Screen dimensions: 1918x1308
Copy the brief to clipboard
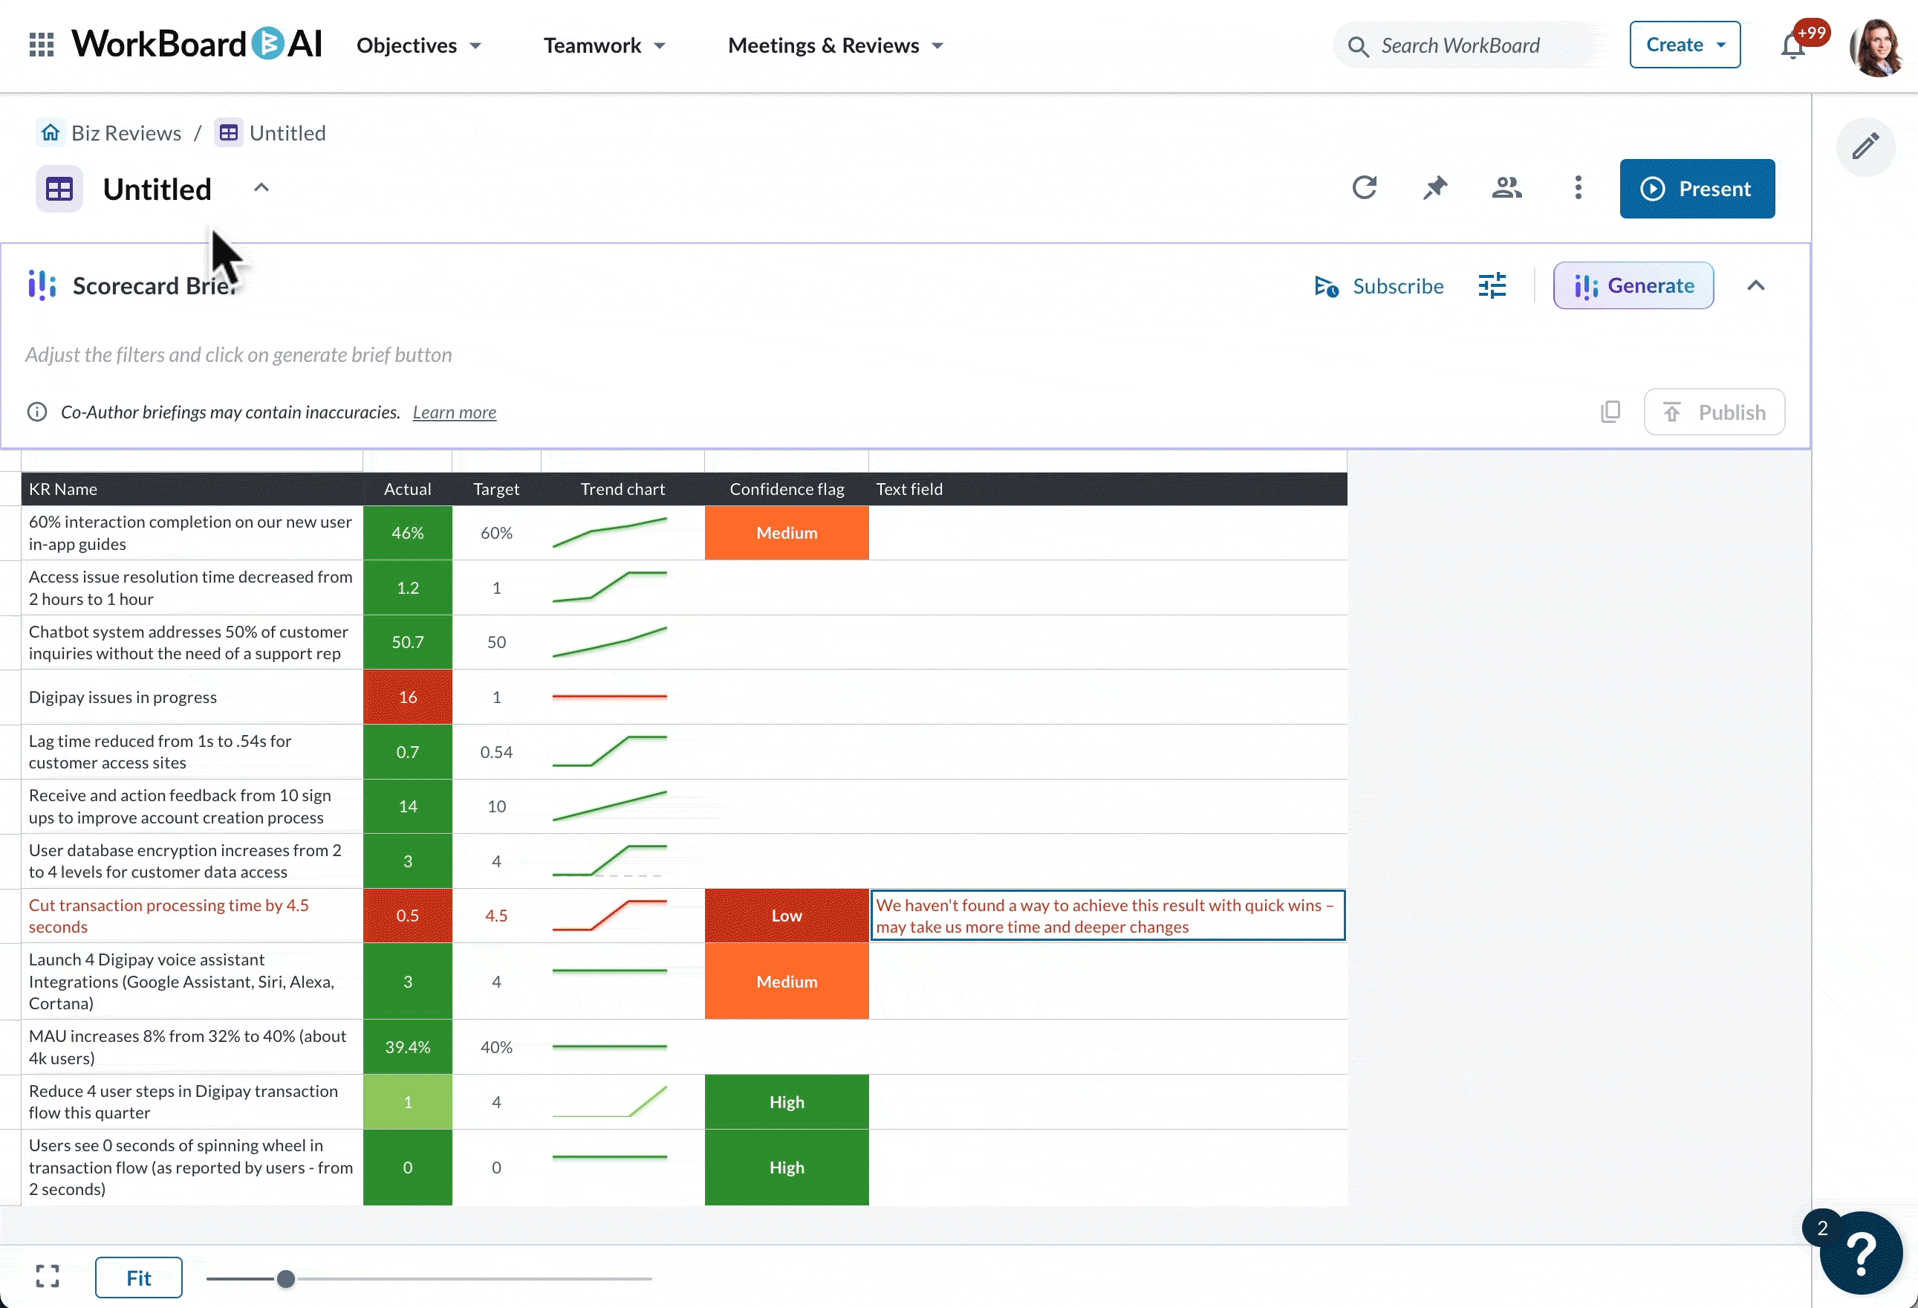[1610, 411]
